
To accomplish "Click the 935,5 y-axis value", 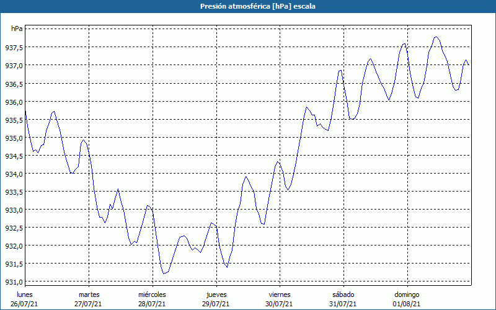I will 14,120.
